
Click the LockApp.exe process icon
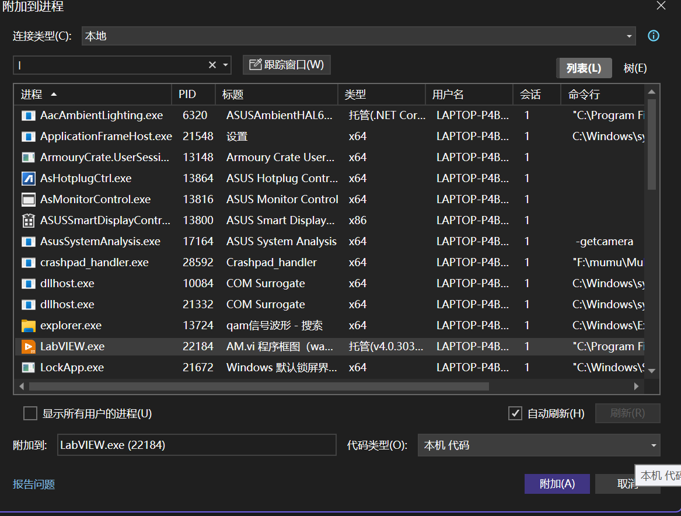(28, 368)
